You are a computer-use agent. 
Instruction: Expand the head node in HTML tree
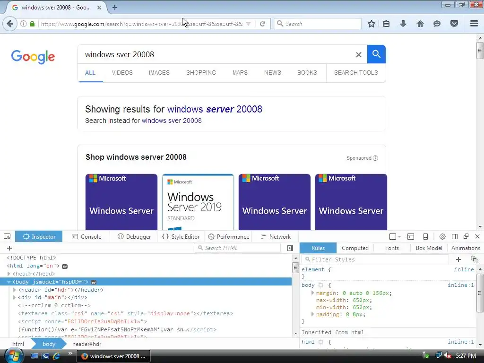point(9,274)
